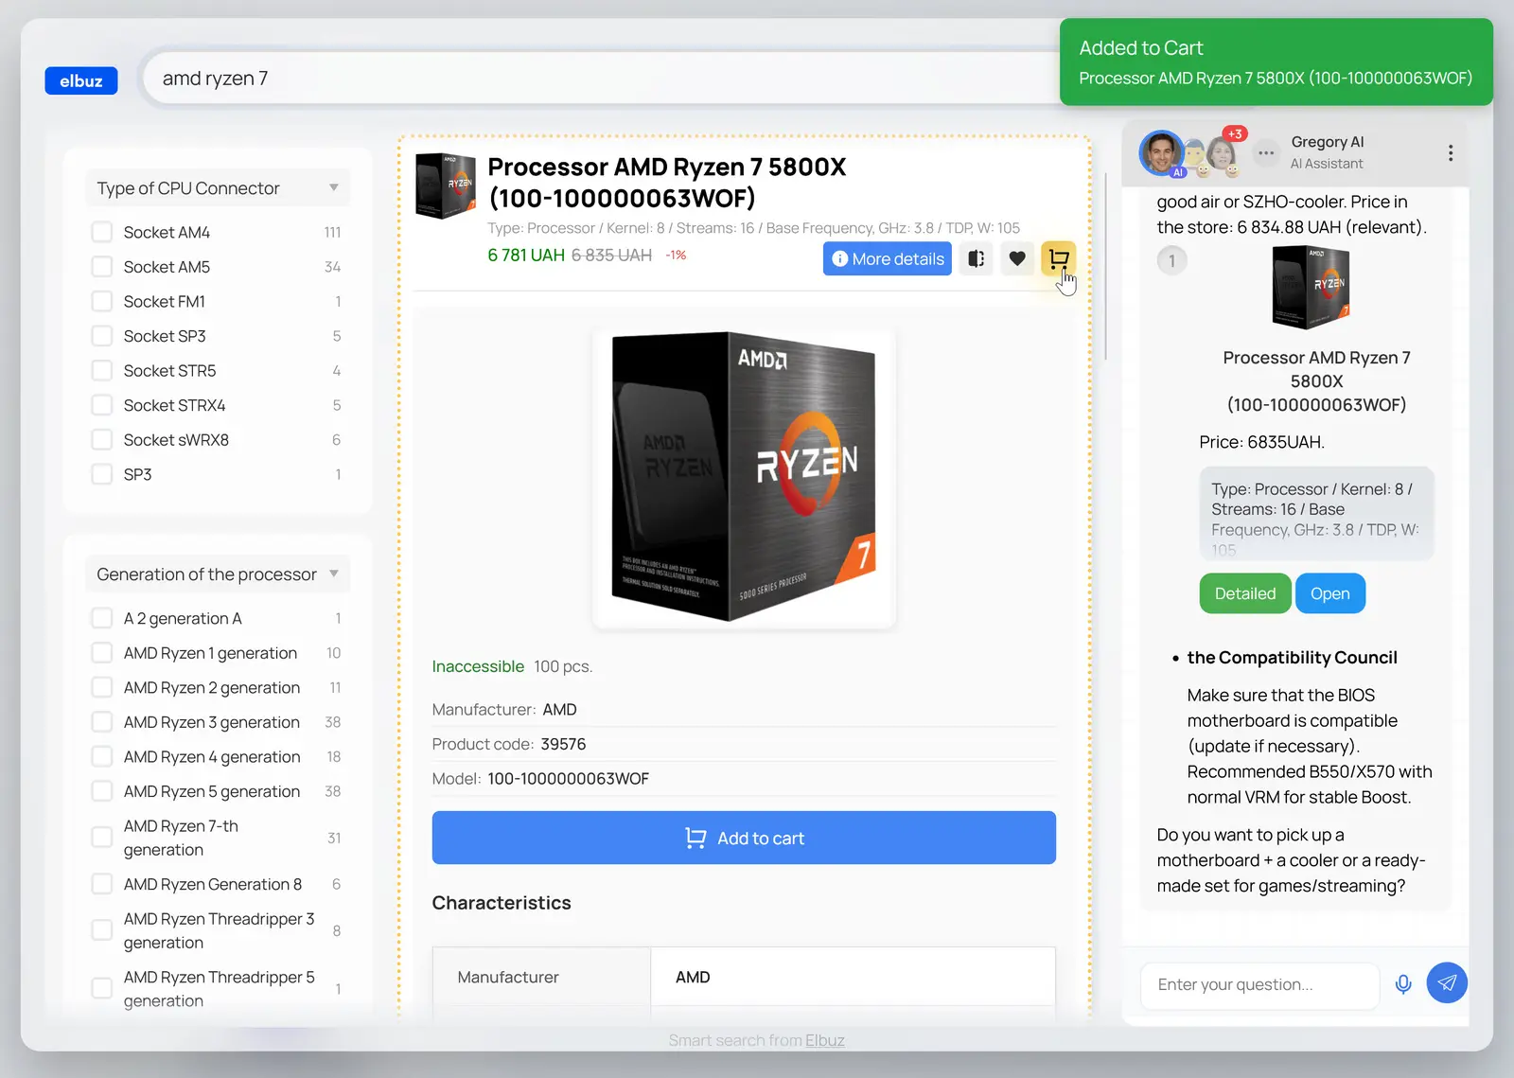Image resolution: width=1514 pixels, height=1078 pixels.
Task: Click the +3 avatars badge
Action: (1235, 133)
